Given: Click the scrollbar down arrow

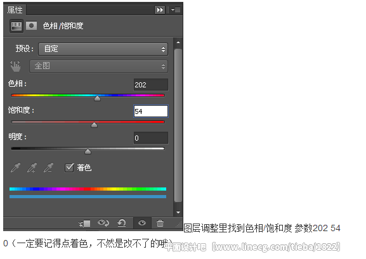Looking at the screenshot, I should (178, 212).
